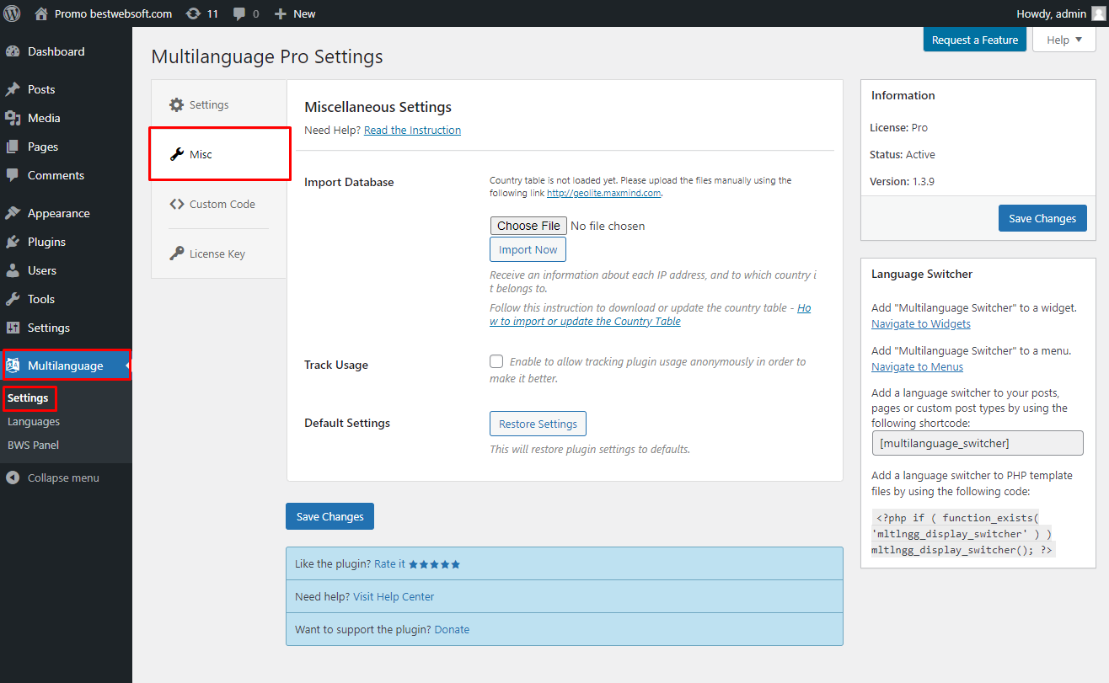The height and width of the screenshot is (683, 1109).
Task: Click the Import Now button
Action: [x=528, y=249]
